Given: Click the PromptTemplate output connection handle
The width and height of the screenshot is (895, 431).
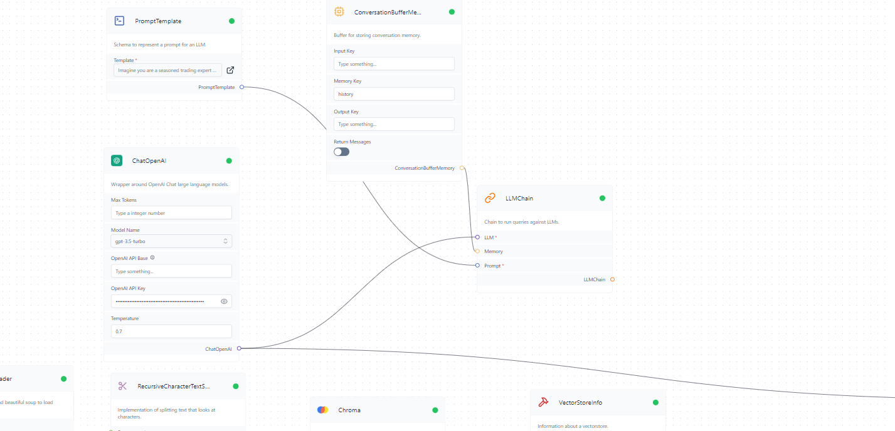Looking at the screenshot, I should (243, 87).
